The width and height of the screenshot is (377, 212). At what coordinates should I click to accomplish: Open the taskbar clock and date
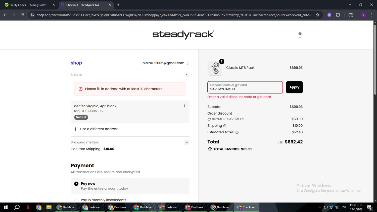pyautogui.click(x=356, y=207)
